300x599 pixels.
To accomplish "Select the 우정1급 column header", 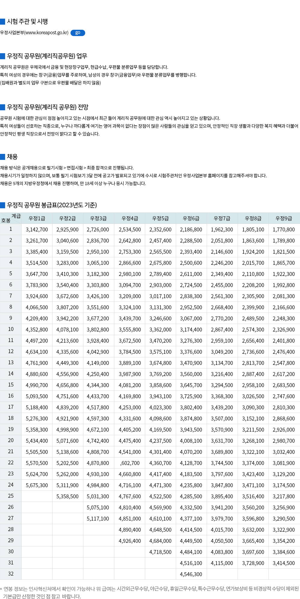I will click(x=37, y=219).
